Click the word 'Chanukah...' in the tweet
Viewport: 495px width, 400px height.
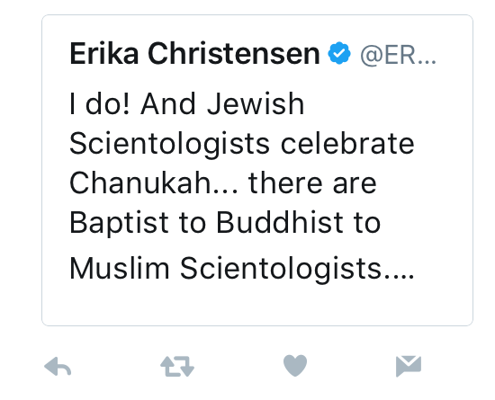click(x=154, y=182)
